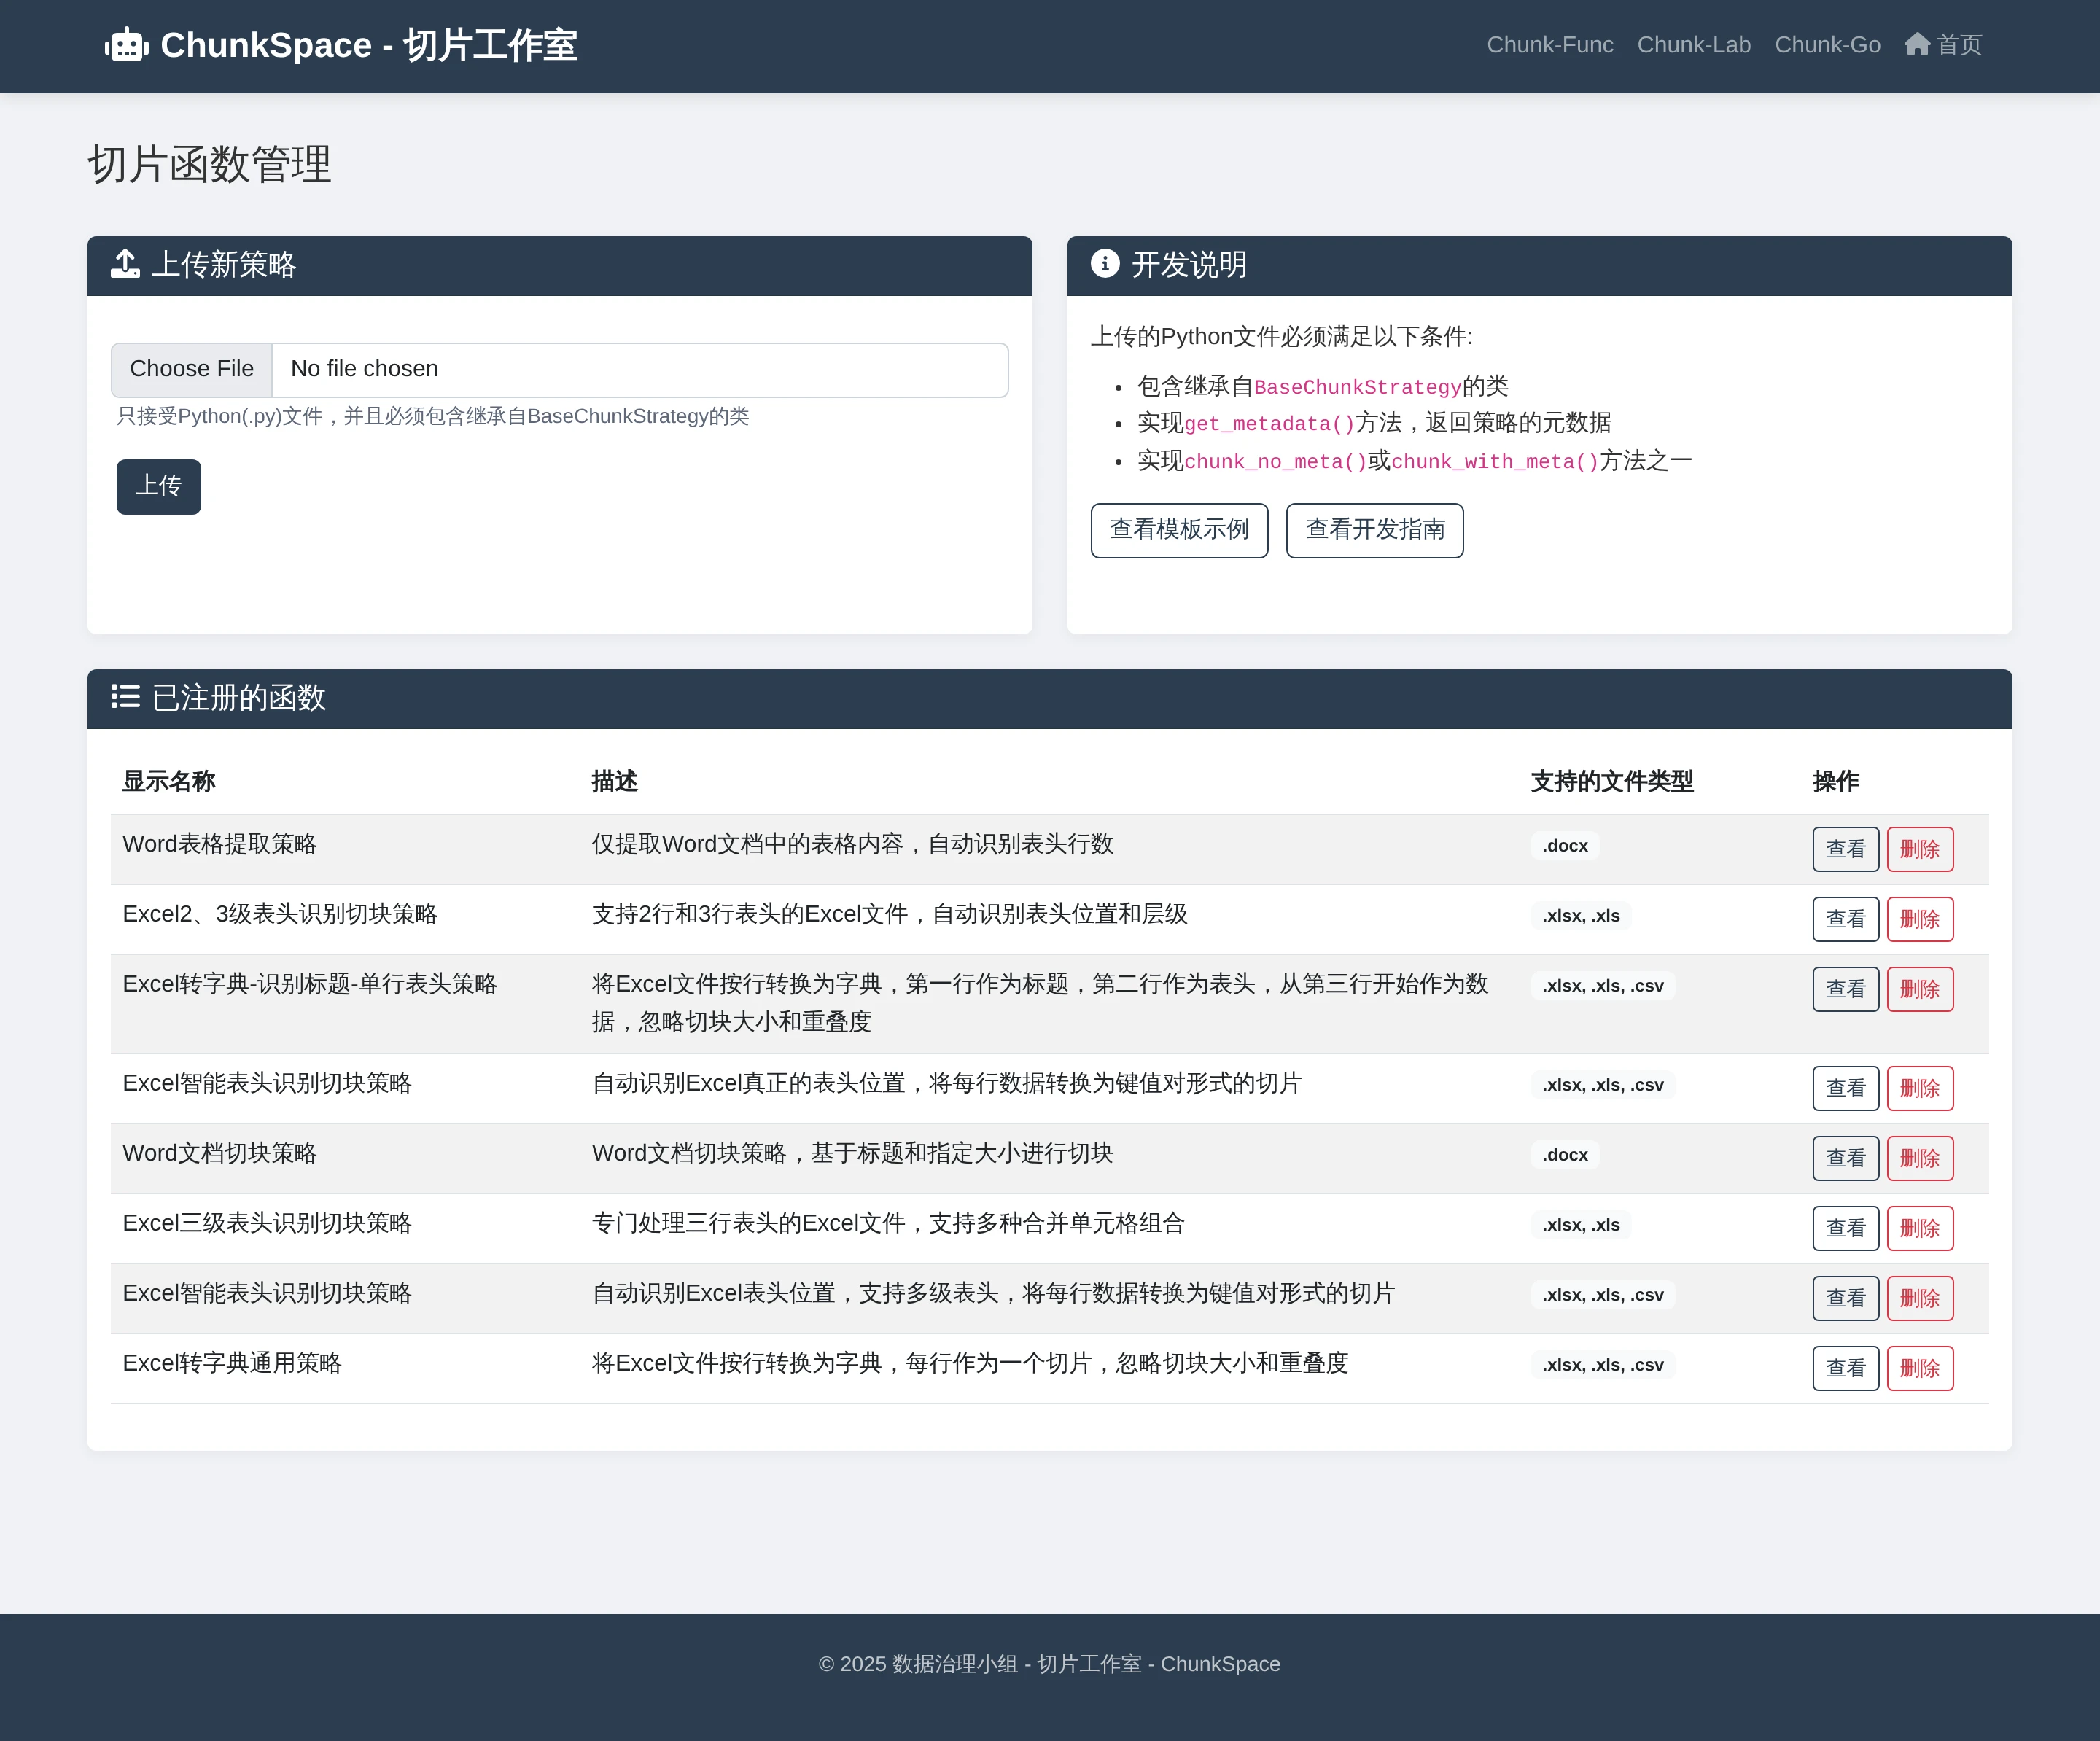Screen dimensions: 2100x1741
Task: View the Excel2、3级表头识别切块策略 row
Action: pos(1845,919)
